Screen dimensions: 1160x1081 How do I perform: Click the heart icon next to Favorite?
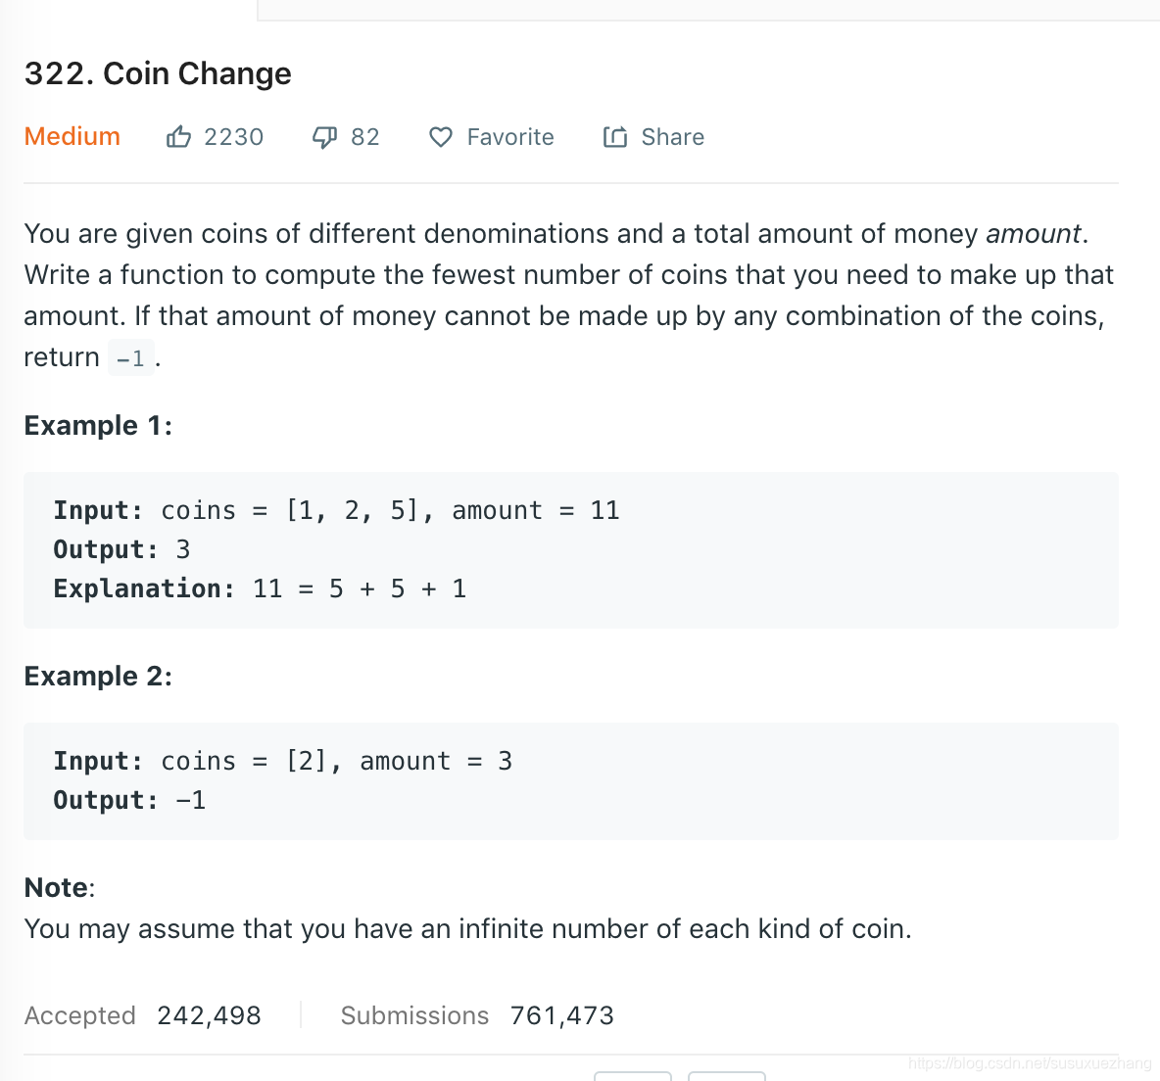pos(441,137)
